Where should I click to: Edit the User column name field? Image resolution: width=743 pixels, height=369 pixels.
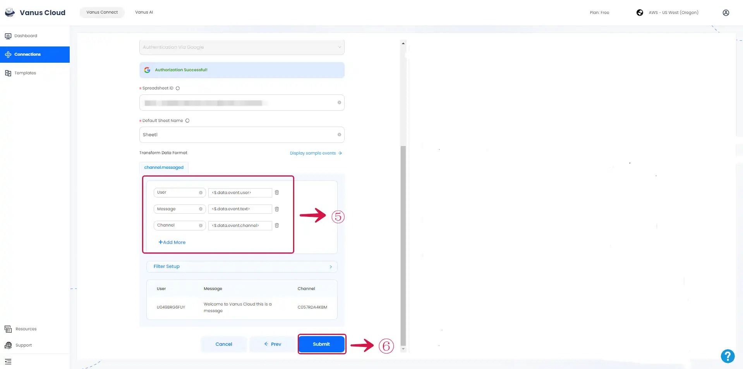[180, 192]
